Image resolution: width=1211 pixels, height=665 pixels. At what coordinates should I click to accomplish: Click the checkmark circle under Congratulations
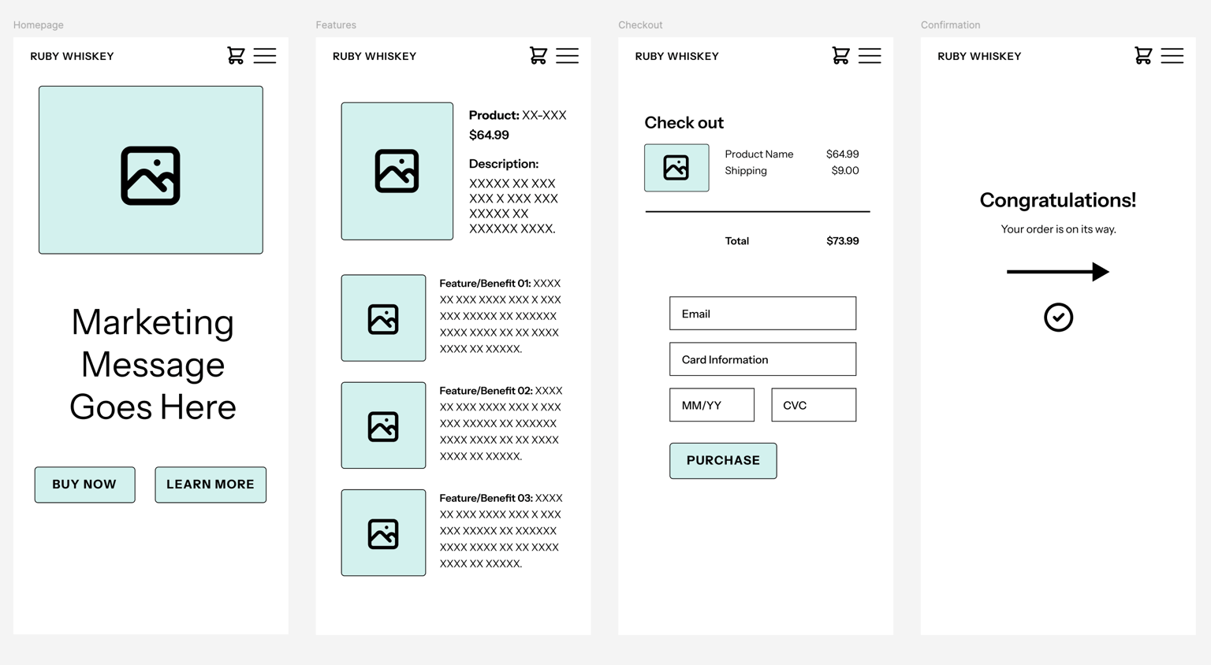1058,318
